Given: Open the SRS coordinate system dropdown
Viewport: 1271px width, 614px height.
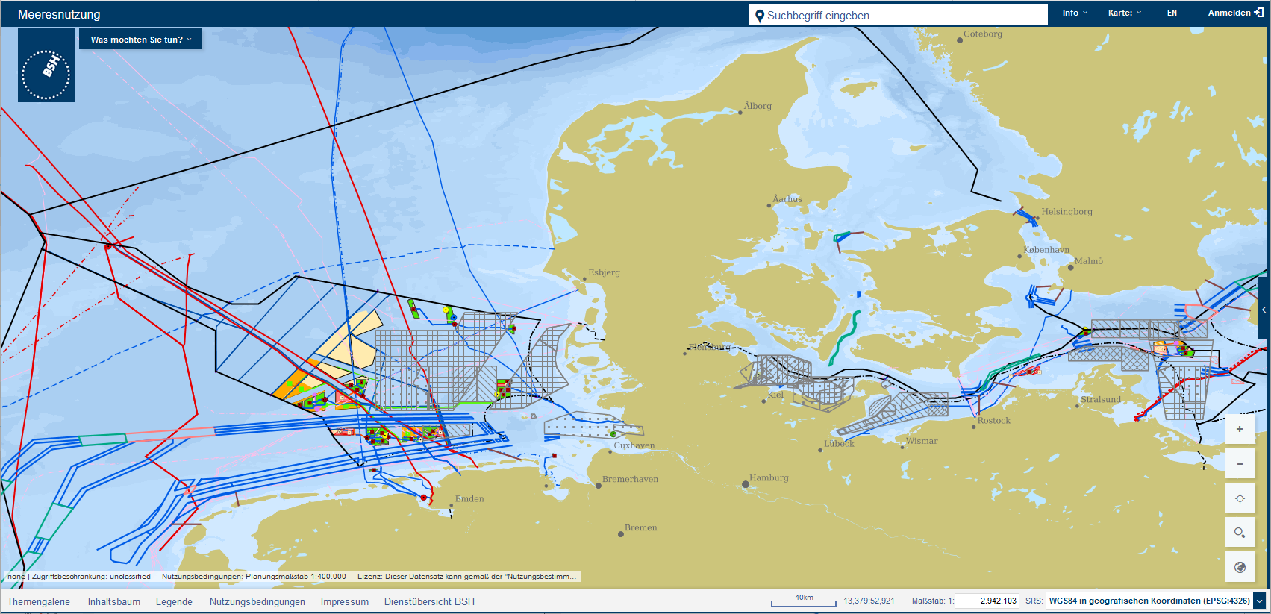Looking at the screenshot, I should point(1260,601).
